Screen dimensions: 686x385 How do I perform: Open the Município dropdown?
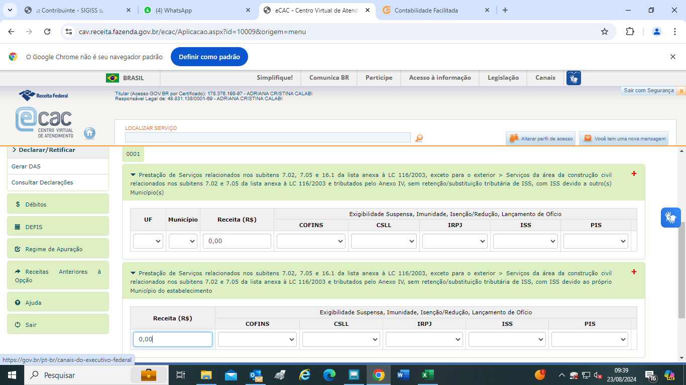point(183,241)
